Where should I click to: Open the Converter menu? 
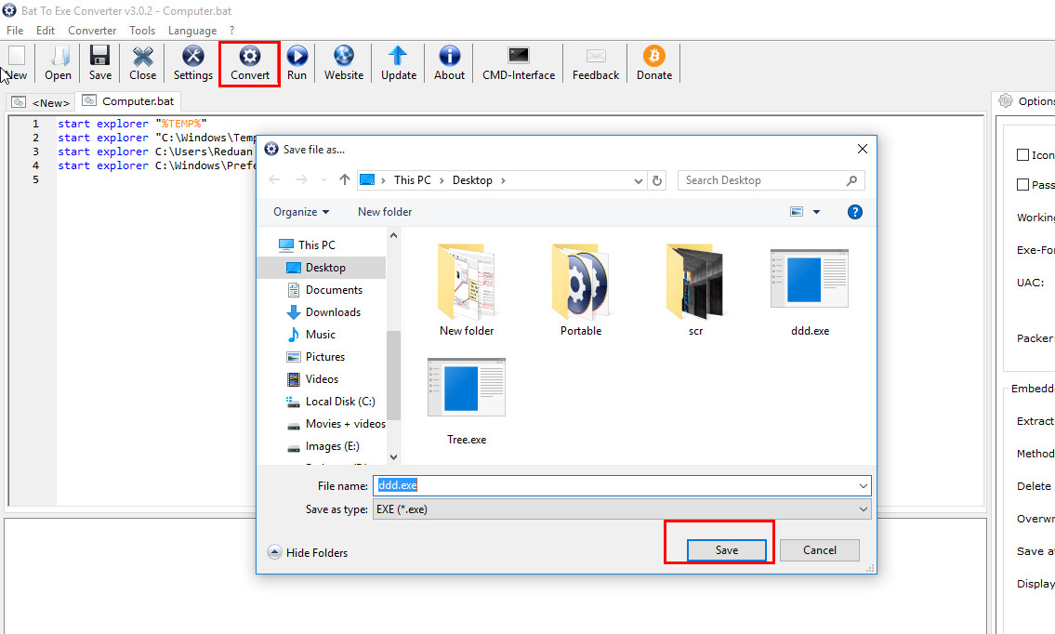(x=92, y=31)
